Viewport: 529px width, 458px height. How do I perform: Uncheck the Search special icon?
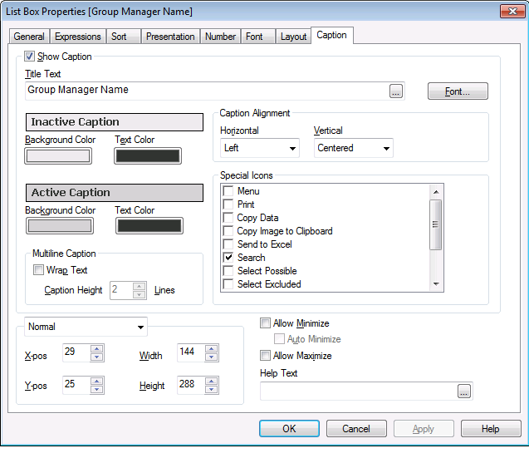pyautogui.click(x=228, y=258)
